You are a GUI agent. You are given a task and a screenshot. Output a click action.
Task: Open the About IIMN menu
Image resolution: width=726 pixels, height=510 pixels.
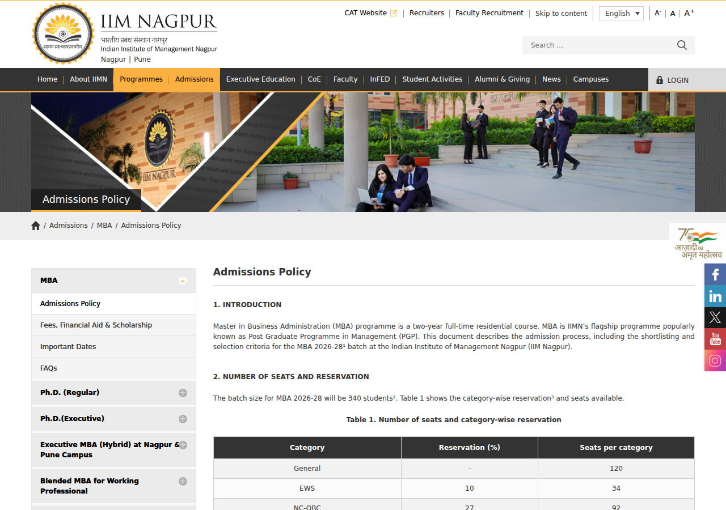[88, 79]
